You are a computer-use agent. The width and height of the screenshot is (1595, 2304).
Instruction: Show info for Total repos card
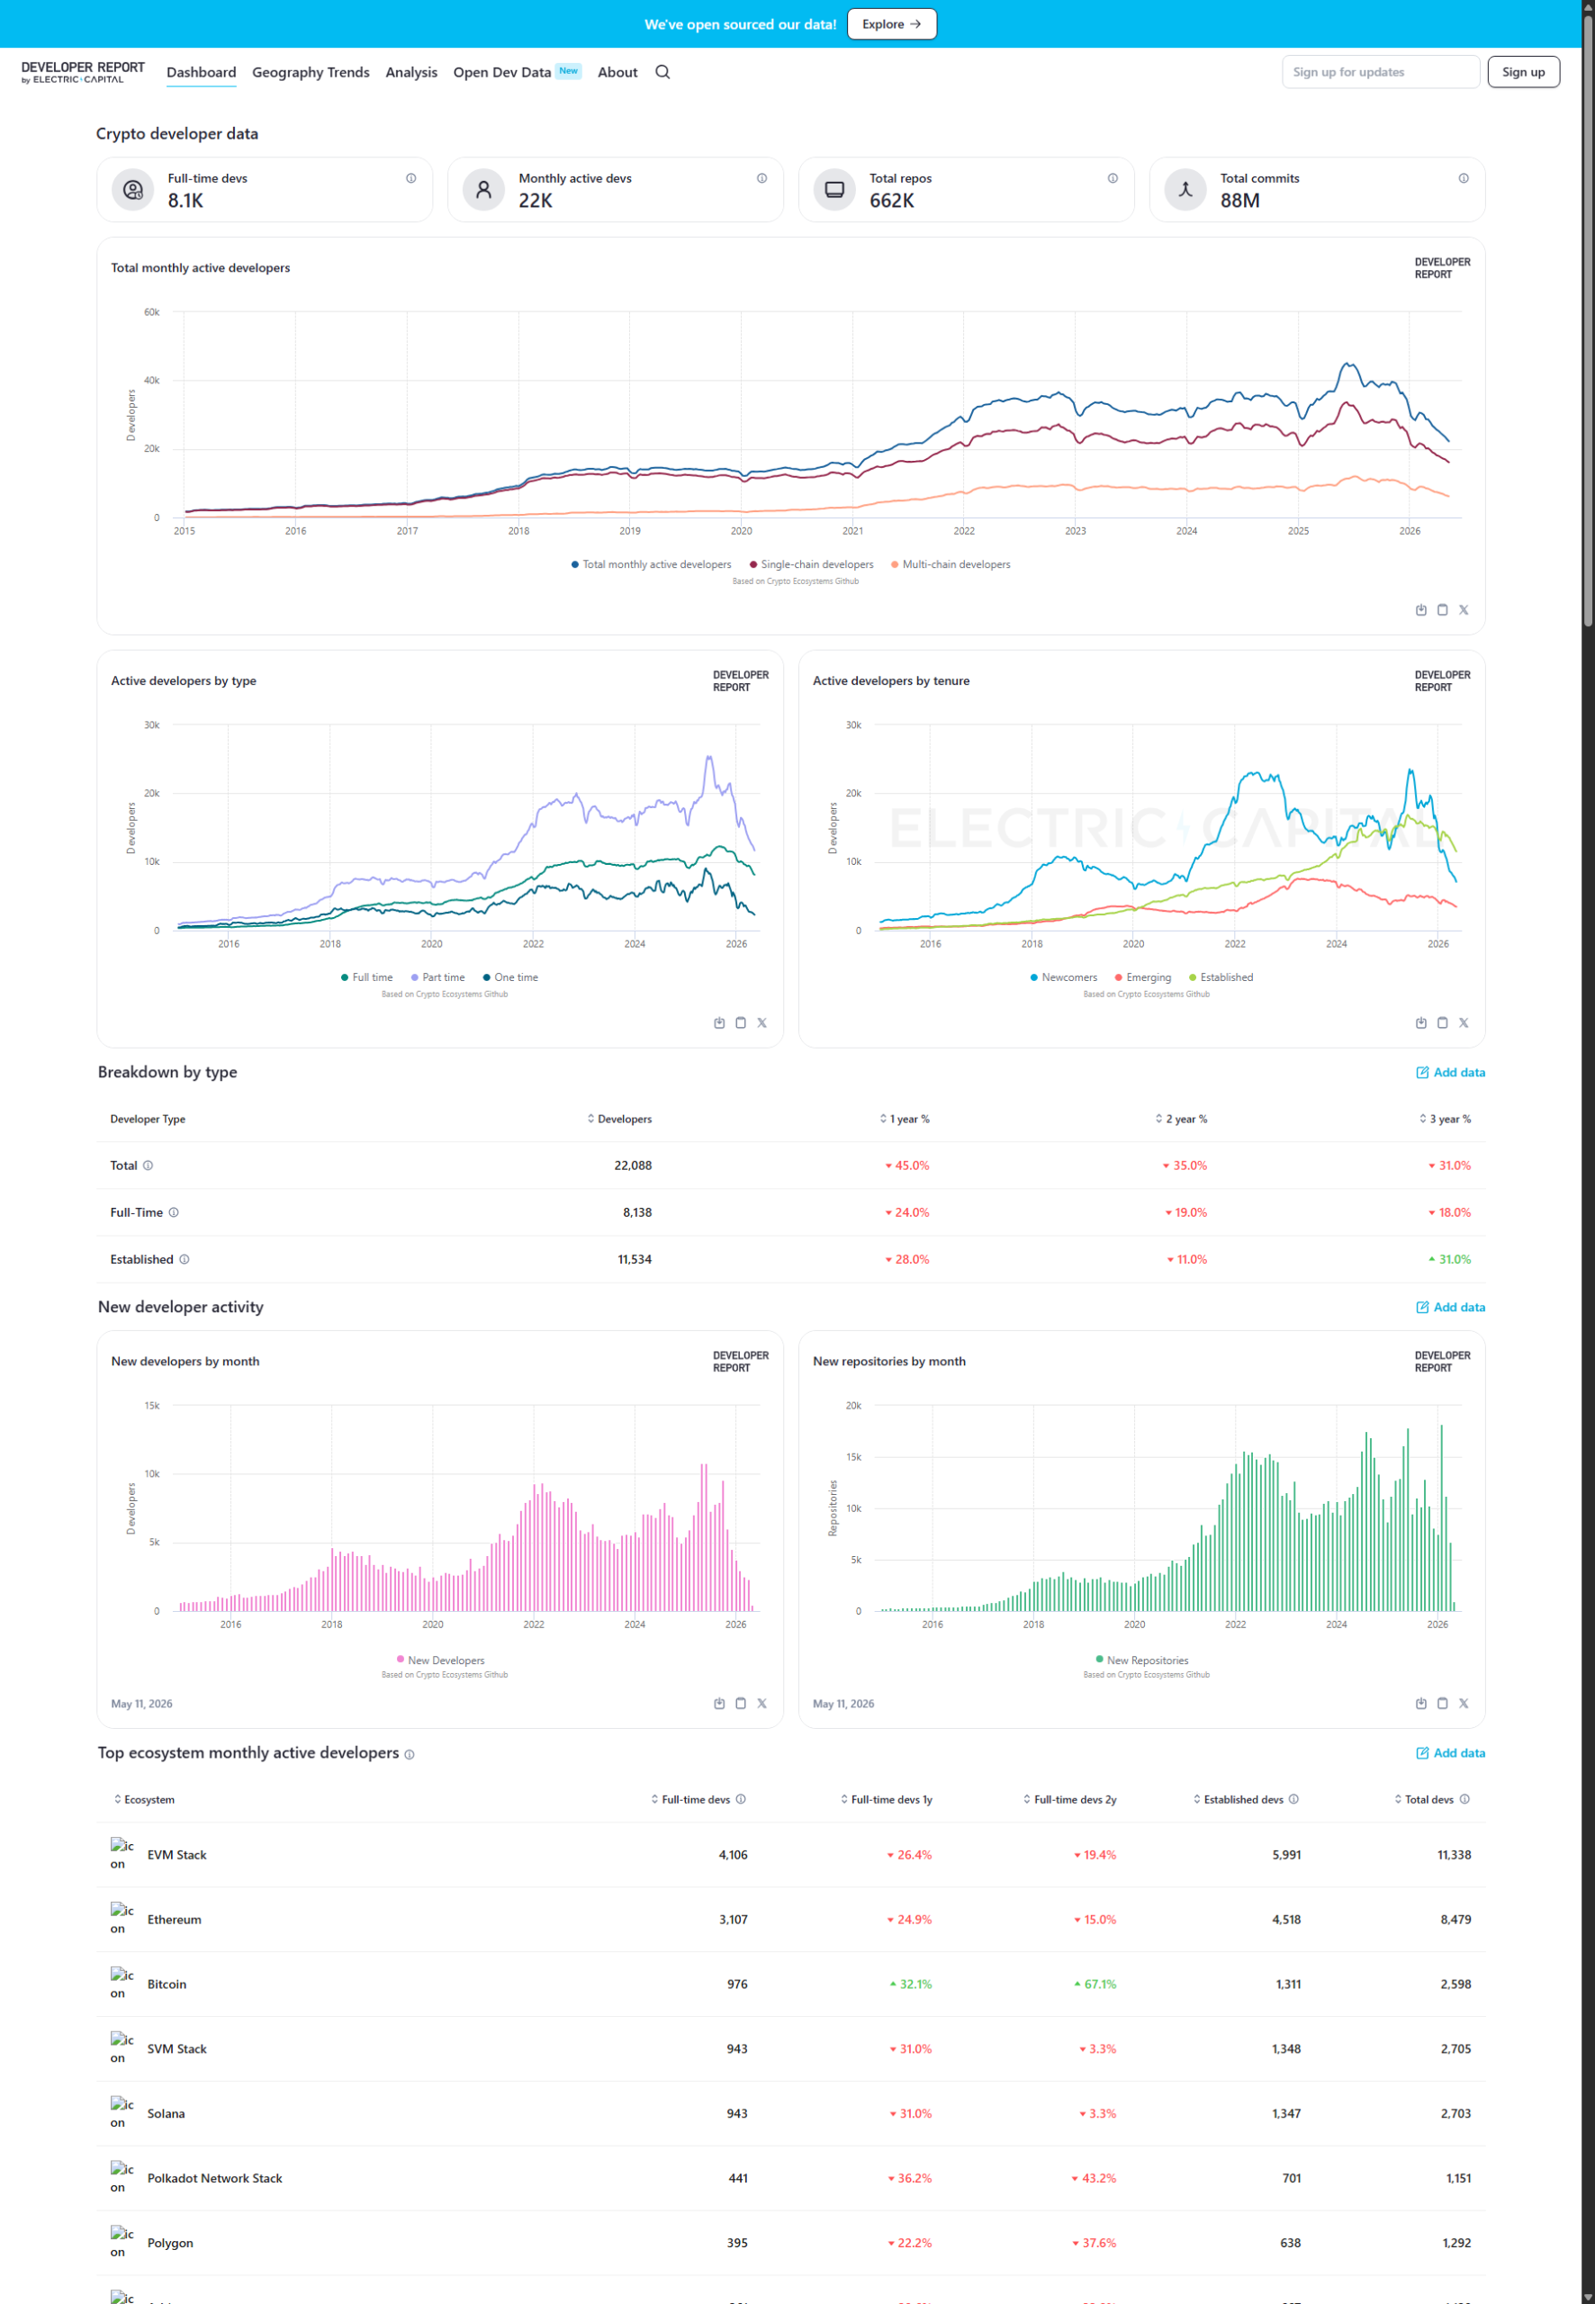1113,178
